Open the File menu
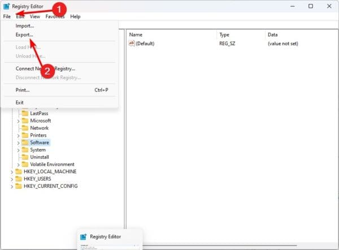The width and height of the screenshot is (339, 250). pyautogui.click(x=7, y=16)
